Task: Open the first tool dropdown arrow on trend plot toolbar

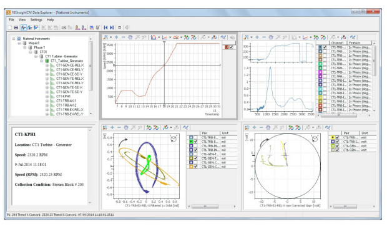Action: 111,37
